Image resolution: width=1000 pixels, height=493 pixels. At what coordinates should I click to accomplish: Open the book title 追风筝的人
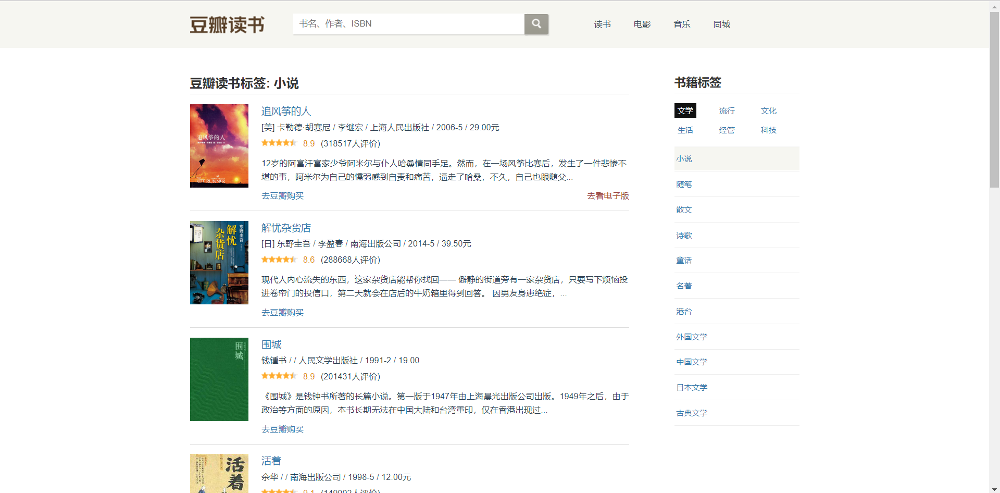pos(286,111)
